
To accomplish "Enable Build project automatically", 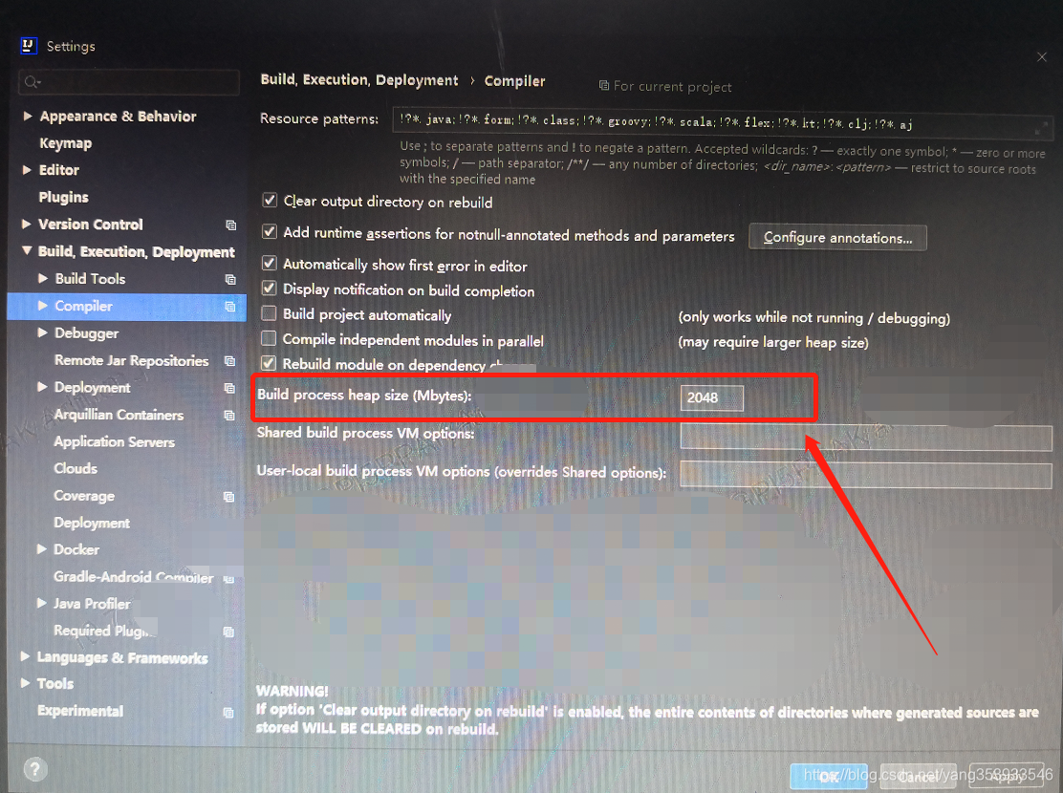I will 270,313.
